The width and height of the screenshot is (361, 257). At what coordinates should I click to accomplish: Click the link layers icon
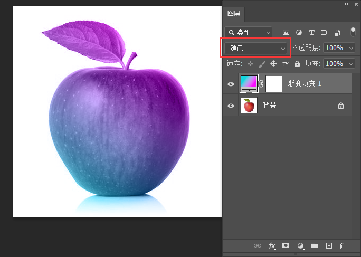258,246
